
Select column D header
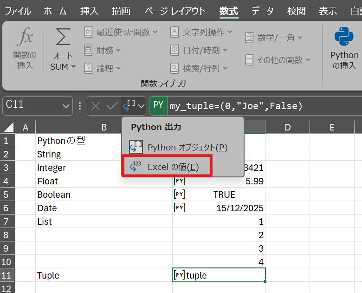tap(287, 127)
